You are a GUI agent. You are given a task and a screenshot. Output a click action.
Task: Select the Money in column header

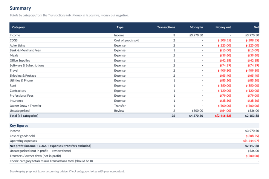196,27
